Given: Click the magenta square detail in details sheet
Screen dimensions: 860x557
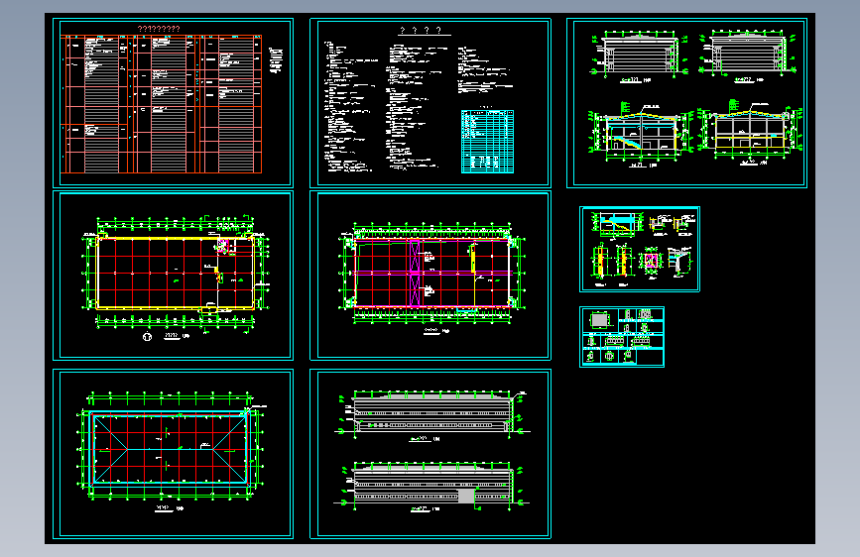Looking at the screenshot, I should pyautogui.click(x=651, y=260).
